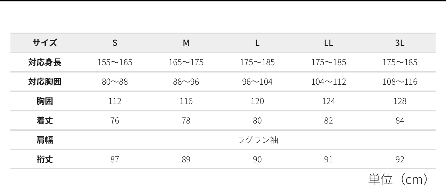Click the 91 sleeve length value

tap(329, 160)
